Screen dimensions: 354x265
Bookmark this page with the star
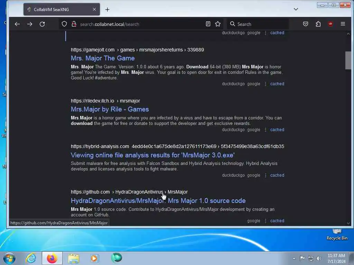(x=218, y=24)
